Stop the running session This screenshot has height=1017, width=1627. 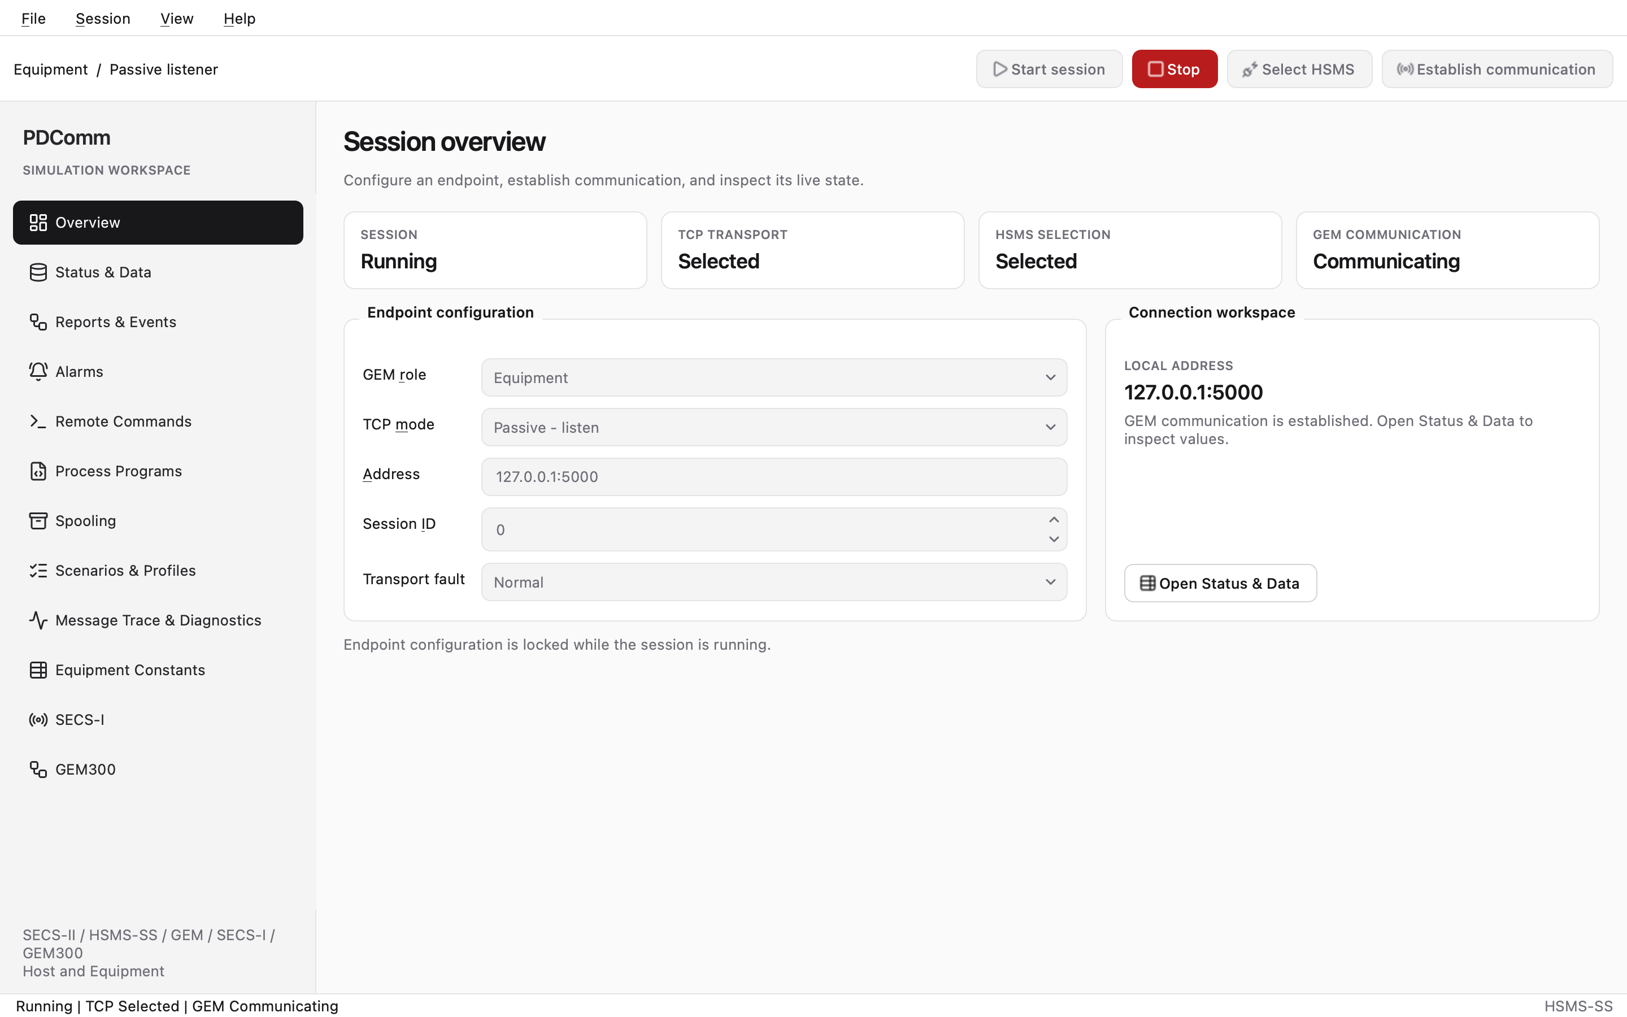pyautogui.click(x=1174, y=68)
